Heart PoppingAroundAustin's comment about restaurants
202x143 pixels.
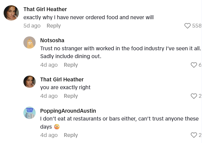194,135
